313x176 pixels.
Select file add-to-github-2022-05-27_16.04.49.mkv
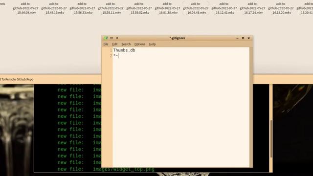(196, 8)
